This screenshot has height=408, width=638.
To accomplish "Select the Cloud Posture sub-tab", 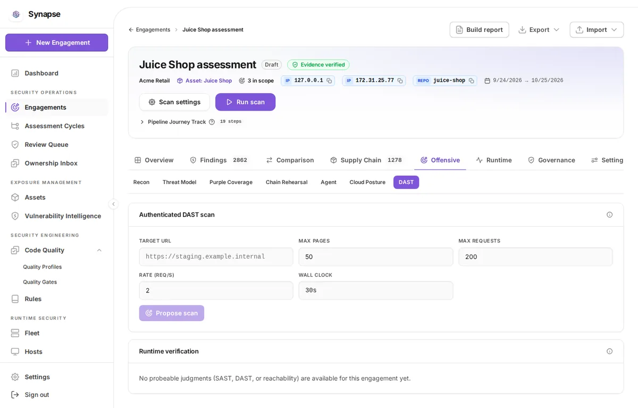I will tap(367, 182).
